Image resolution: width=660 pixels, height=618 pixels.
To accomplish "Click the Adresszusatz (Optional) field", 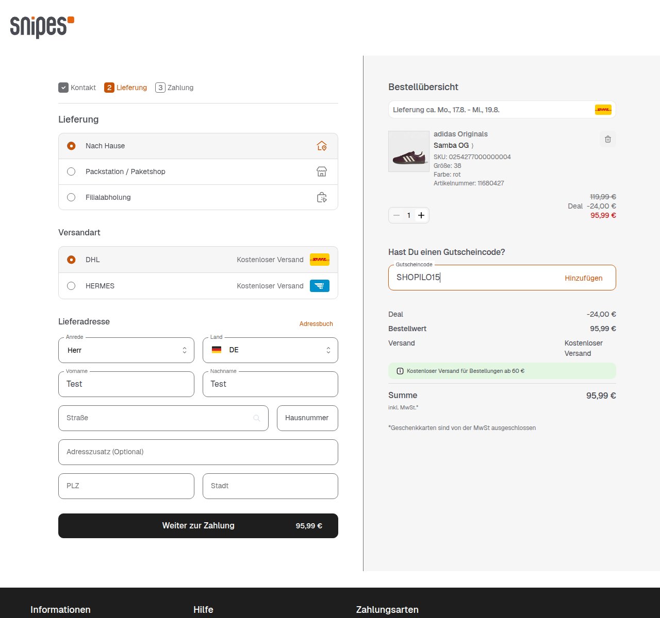I will pyautogui.click(x=198, y=452).
